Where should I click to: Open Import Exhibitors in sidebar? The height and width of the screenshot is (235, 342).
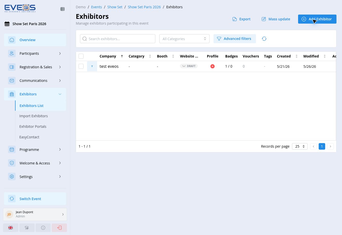(x=41, y=116)
